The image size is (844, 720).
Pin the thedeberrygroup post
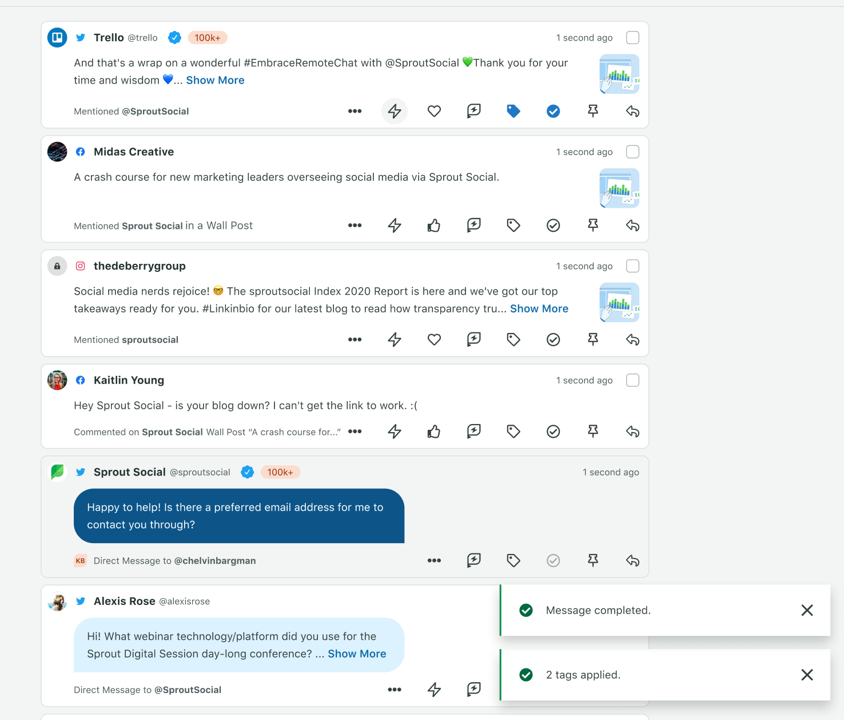tap(593, 339)
